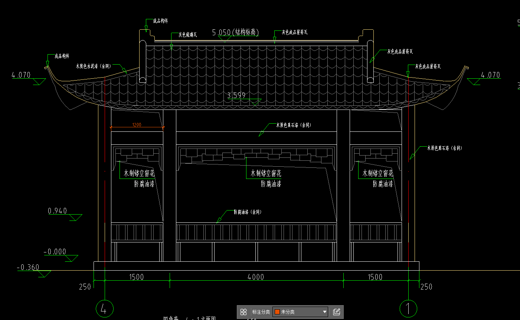Select the -0.000 elevation mark
The height and width of the screenshot is (320, 520).
point(55,252)
